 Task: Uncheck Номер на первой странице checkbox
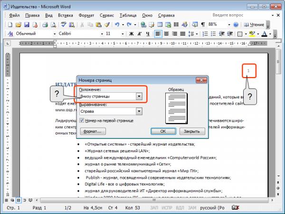tap(82, 120)
